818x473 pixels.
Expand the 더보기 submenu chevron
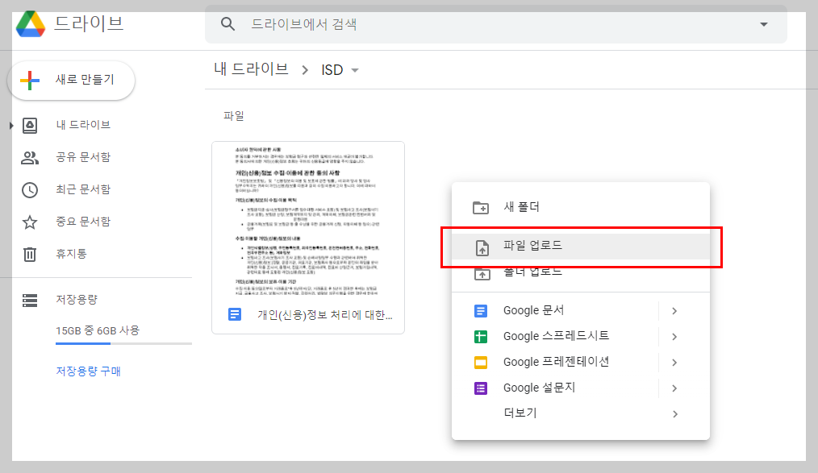tap(674, 413)
